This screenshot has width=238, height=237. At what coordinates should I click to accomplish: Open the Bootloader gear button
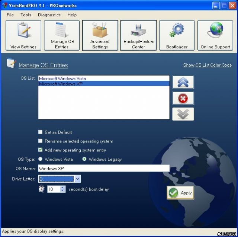point(177,35)
